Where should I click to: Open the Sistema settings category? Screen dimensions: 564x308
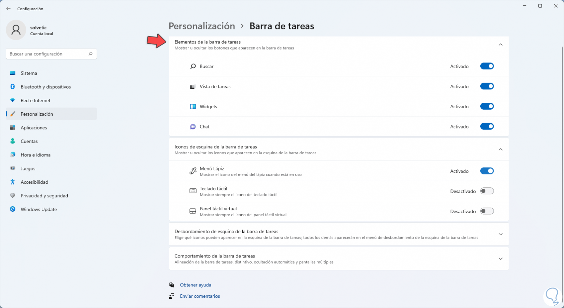click(29, 73)
